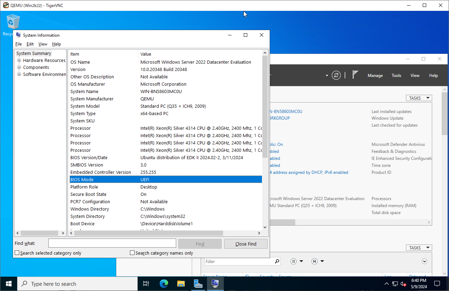Click the Filter text box
This screenshot has height=291, width=449.
[x=240, y=261]
